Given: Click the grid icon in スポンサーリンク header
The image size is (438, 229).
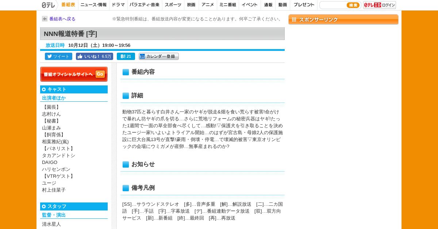Looking at the screenshot, I should pos(294,20).
